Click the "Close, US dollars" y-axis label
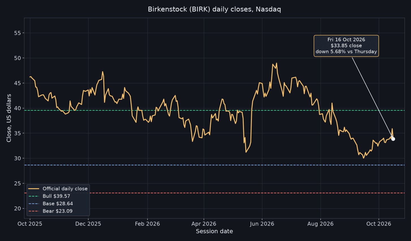This screenshot has height=241, width=411. pyautogui.click(x=9, y=118)
